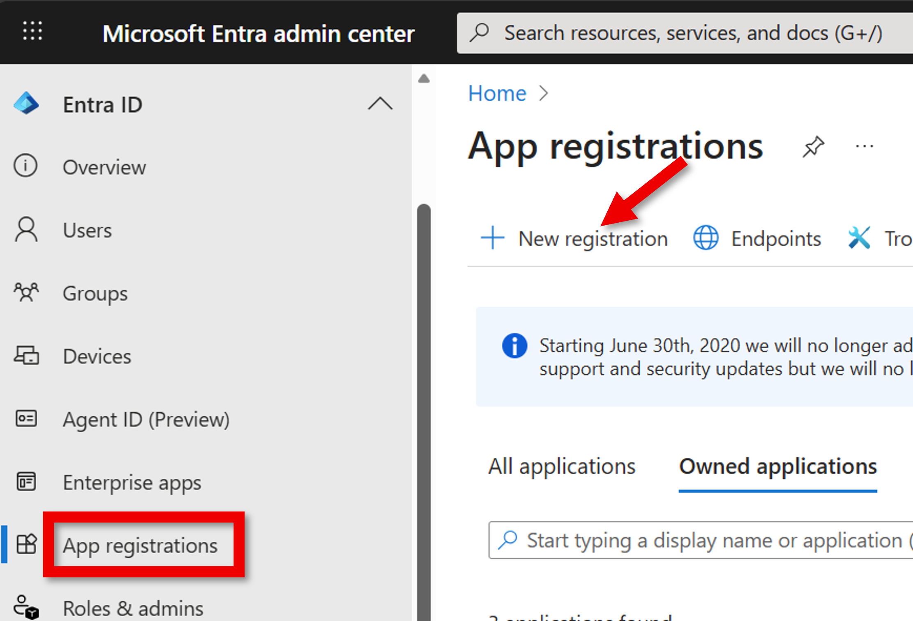Click the Users person icon

26,229
